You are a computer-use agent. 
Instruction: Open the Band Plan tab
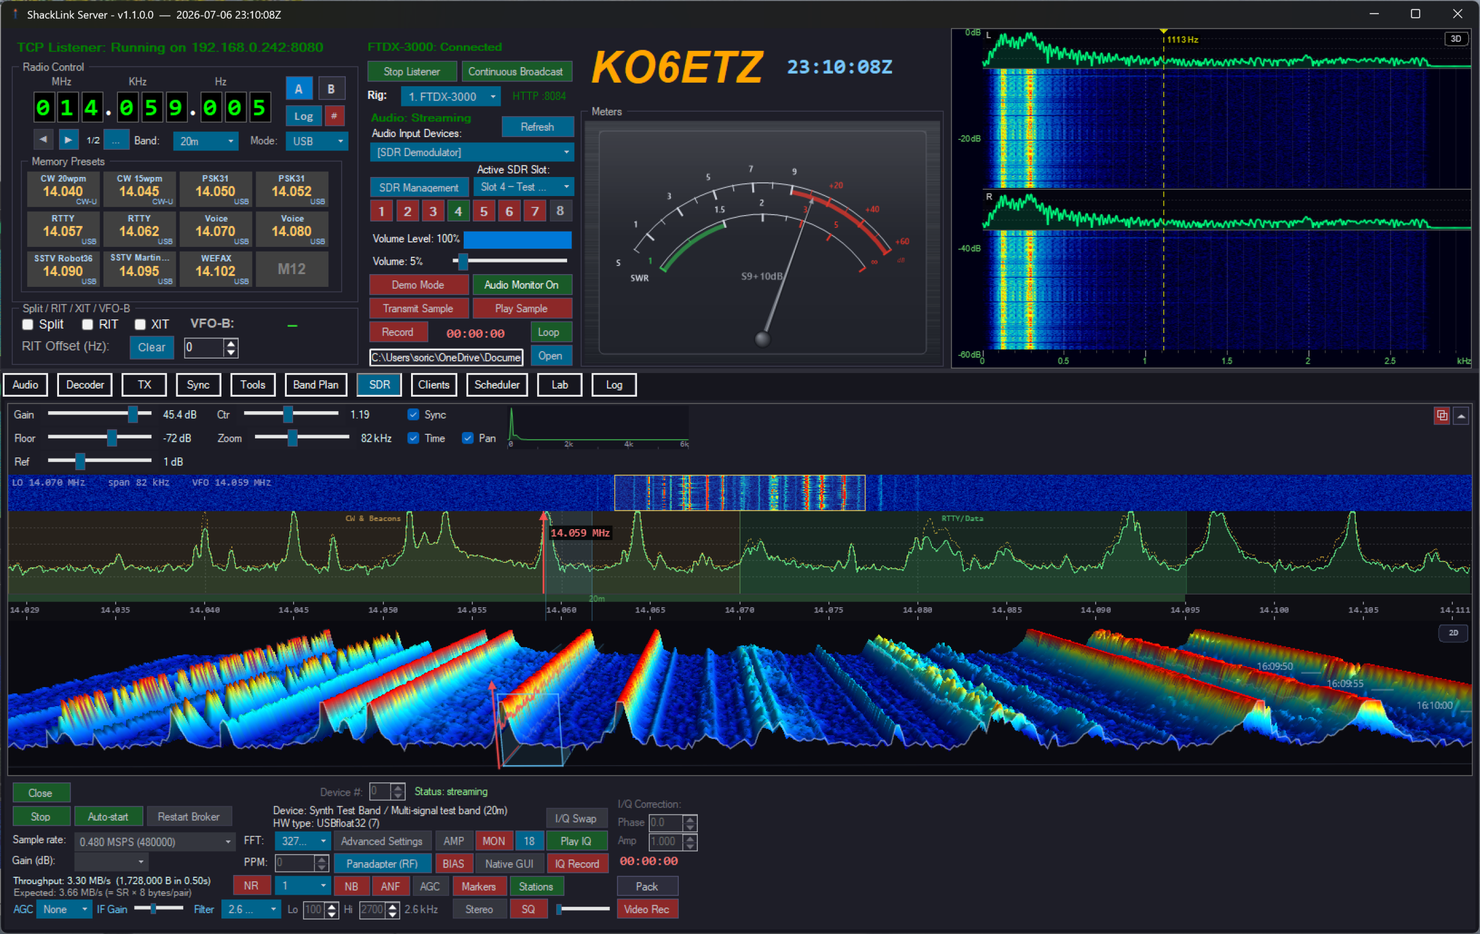(316, 384)
